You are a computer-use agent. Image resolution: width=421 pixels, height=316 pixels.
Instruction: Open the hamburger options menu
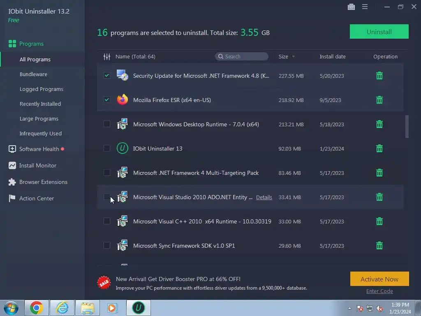365,7
